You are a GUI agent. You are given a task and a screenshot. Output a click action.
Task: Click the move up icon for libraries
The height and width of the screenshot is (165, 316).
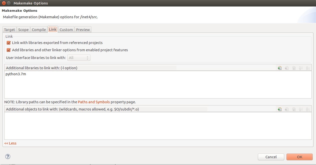pos(300,68)
